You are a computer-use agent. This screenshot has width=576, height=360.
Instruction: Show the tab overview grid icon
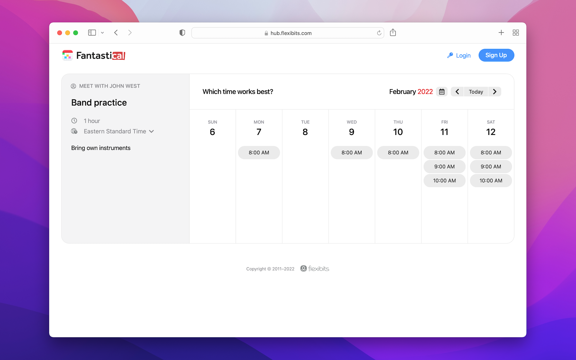coord(516,33)
